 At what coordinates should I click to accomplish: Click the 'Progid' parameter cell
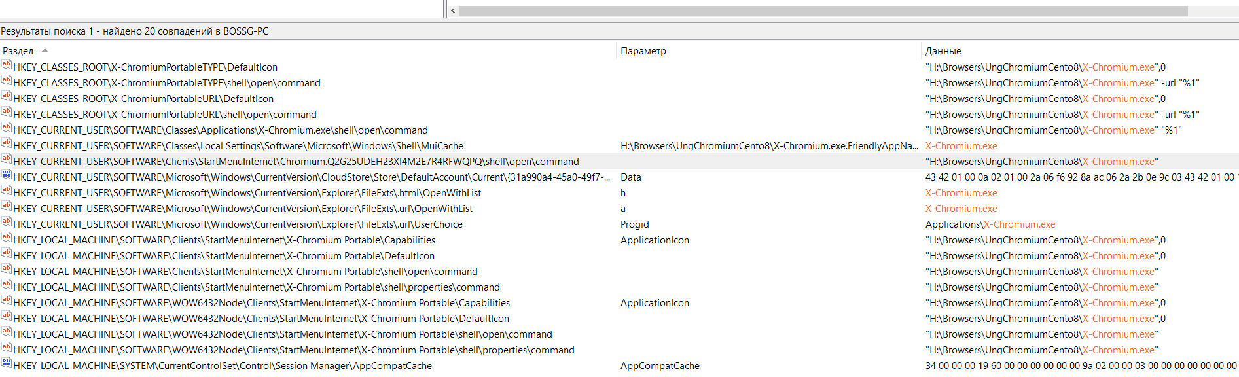(x=635, y=224)
